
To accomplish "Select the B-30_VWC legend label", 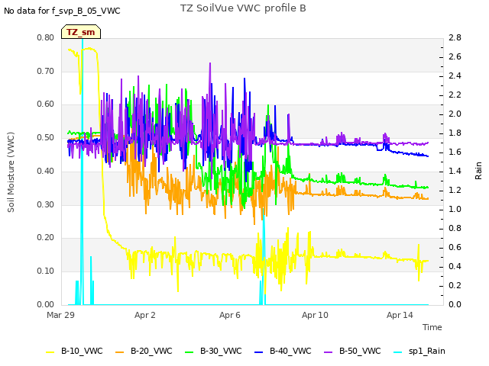I will (x=221, y=351).
